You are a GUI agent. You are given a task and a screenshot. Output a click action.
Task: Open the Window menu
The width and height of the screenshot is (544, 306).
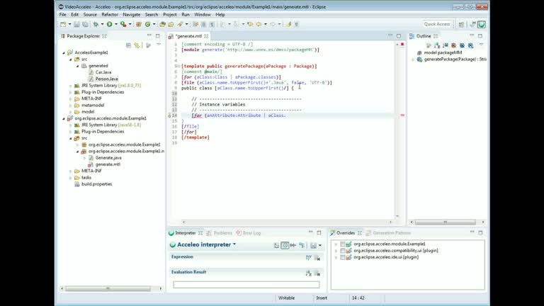(203, 15)
